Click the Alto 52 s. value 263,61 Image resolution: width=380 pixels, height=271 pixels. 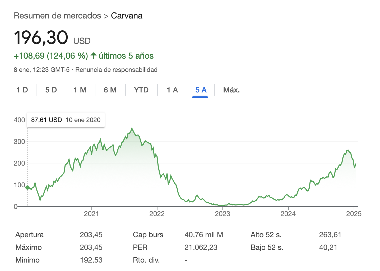click(330, 235)
